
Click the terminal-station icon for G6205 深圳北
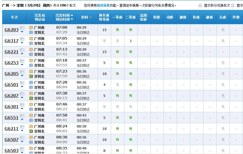point(31,76)
